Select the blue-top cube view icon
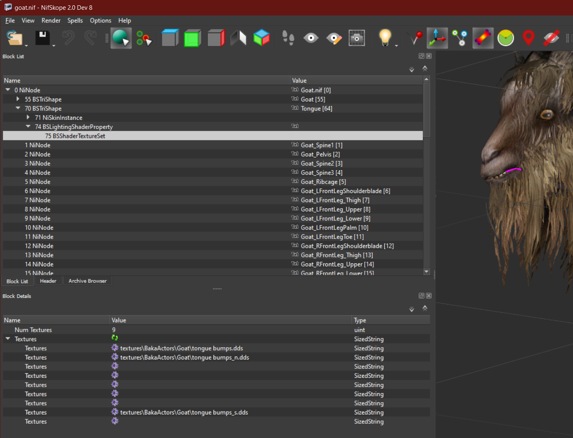This screenshot has height=438, width=573. tap(170, 38)
